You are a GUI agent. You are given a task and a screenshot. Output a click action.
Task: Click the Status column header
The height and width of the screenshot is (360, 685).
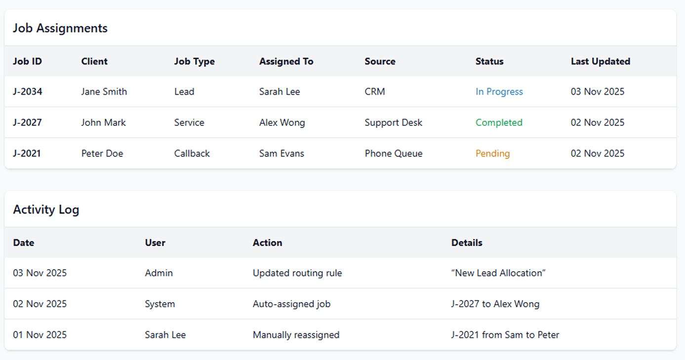click(x=489, y=62)
